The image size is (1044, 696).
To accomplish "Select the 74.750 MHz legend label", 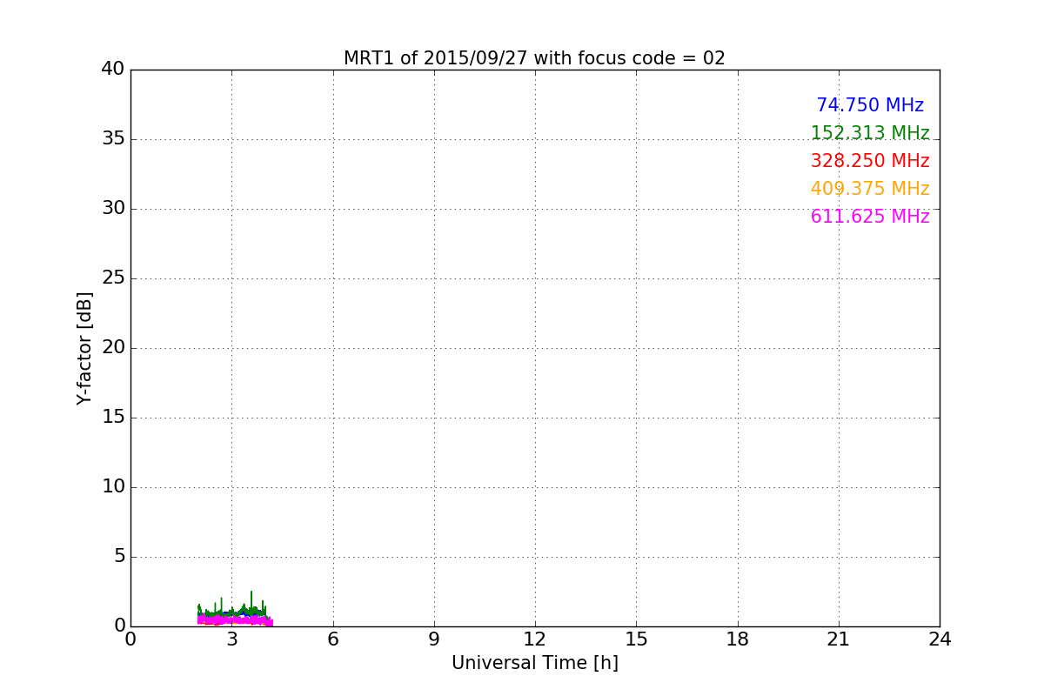I will 870,105.
